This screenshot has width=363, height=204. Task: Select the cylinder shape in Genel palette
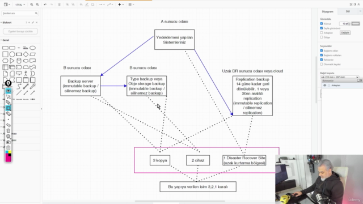(19, 61)
